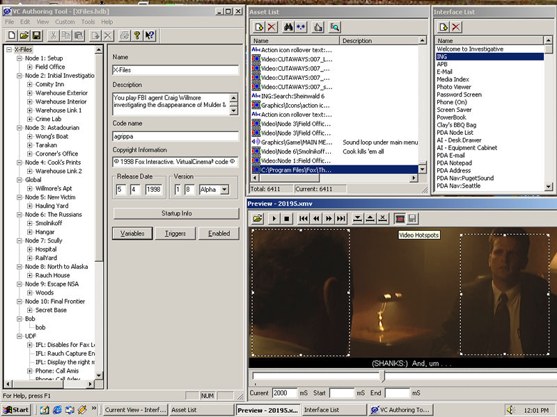Click the Code name input field
The width and height of the screenshot is (557, 417).
pyautogui.click(x=175, y=136)
